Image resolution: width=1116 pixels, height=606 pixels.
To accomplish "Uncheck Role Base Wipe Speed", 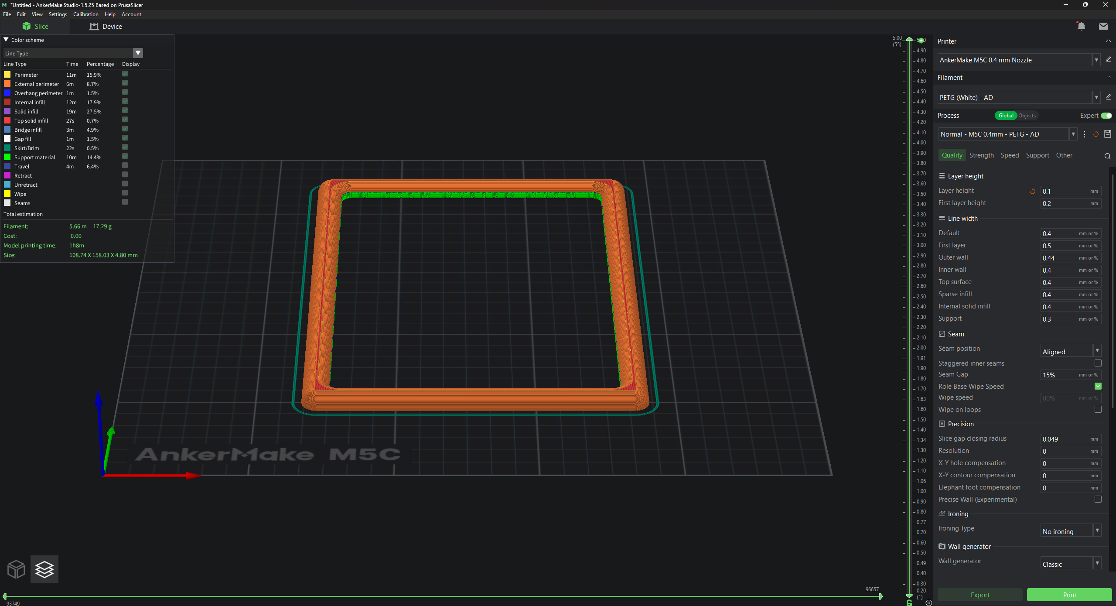I will (1098, 386).
